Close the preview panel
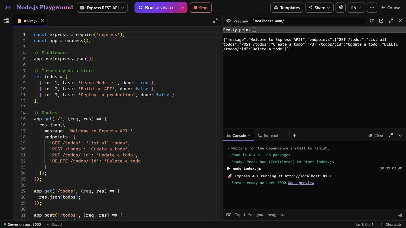The height and width of the screenshot is (228, 406). (x=400, y=21)
